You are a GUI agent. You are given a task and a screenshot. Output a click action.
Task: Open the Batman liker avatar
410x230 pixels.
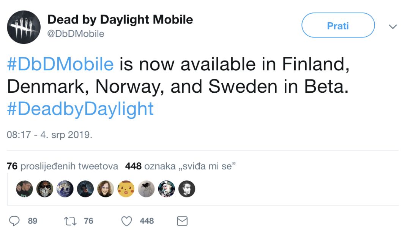(85, 188)
